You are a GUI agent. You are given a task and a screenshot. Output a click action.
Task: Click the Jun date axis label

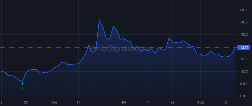click(54, 102)
